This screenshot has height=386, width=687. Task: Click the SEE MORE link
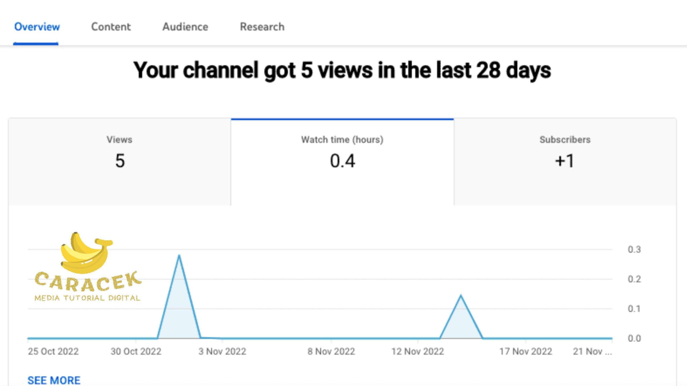54,380
